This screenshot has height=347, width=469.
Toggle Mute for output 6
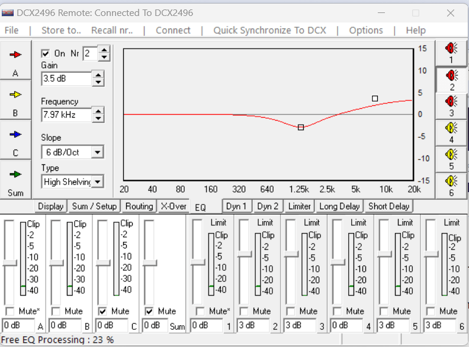431,312
